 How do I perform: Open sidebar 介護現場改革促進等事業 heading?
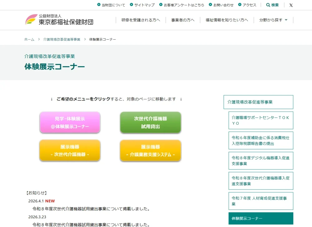258,102
